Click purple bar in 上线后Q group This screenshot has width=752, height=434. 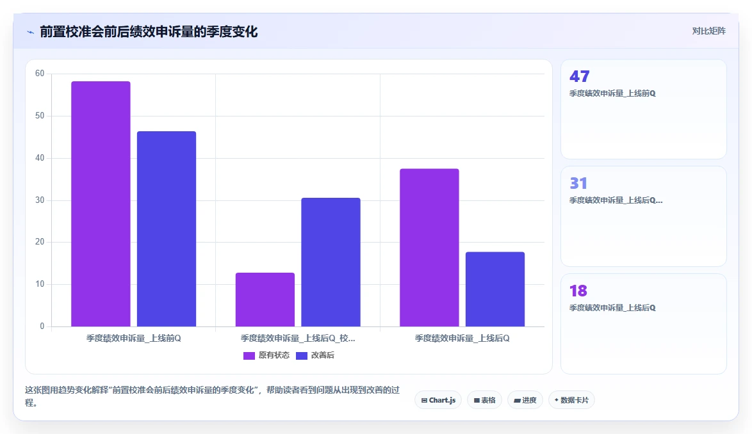pyautogui.click(x=429, y=248)
